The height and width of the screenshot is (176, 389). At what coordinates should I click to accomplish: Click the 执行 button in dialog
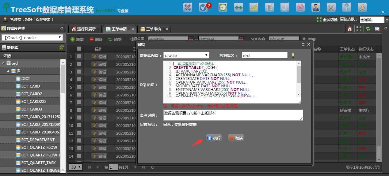click(214, 138)
